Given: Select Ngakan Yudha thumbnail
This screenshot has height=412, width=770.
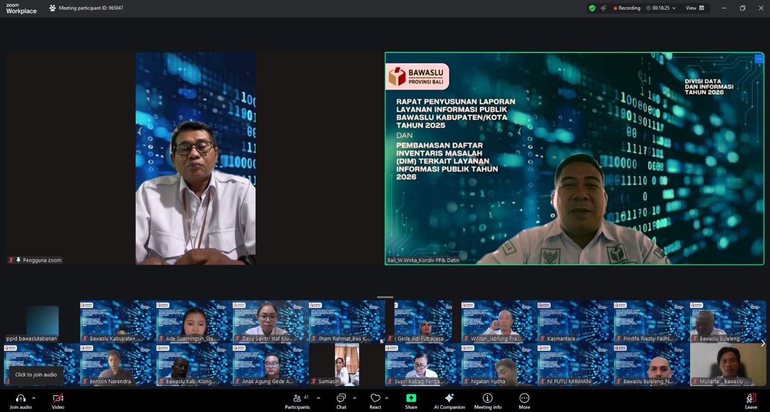Looking at the screenshot, I should point(499,364).
